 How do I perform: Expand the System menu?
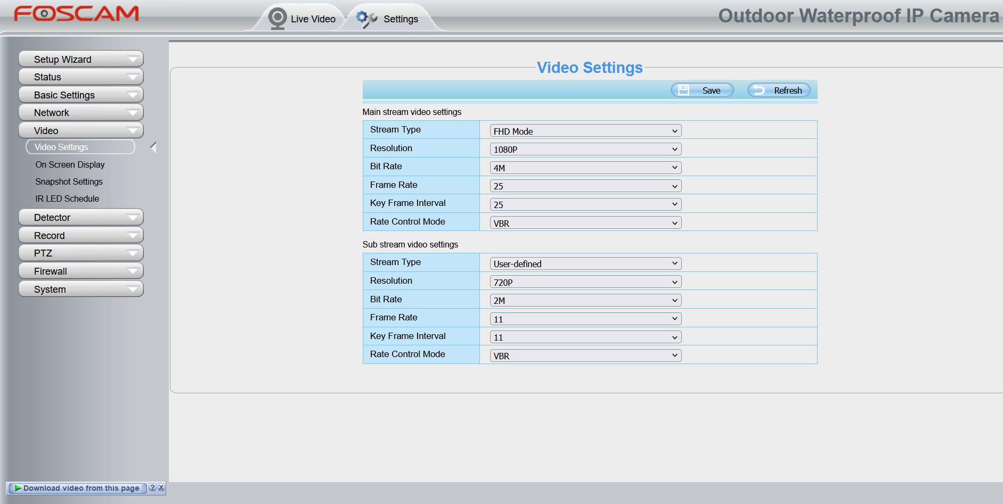click(x=81, y=289)
